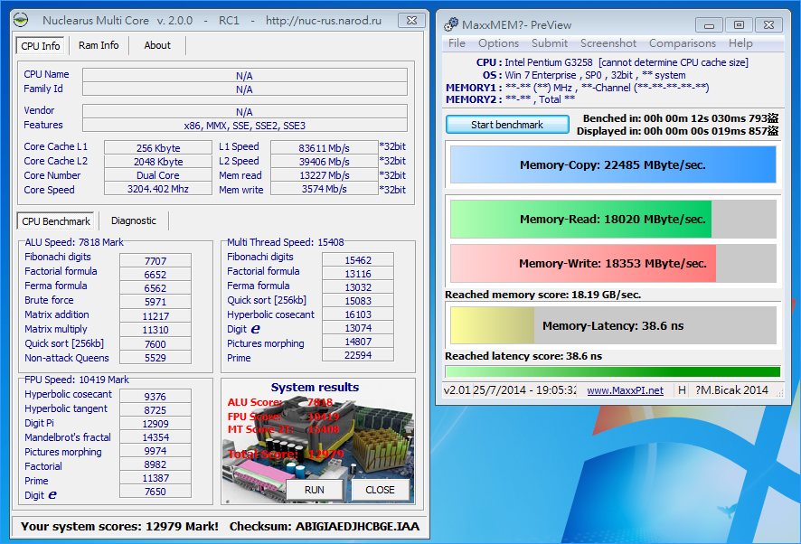Click the Brute force value 5971
801x544 pixels.
click(x=155, y=302)
